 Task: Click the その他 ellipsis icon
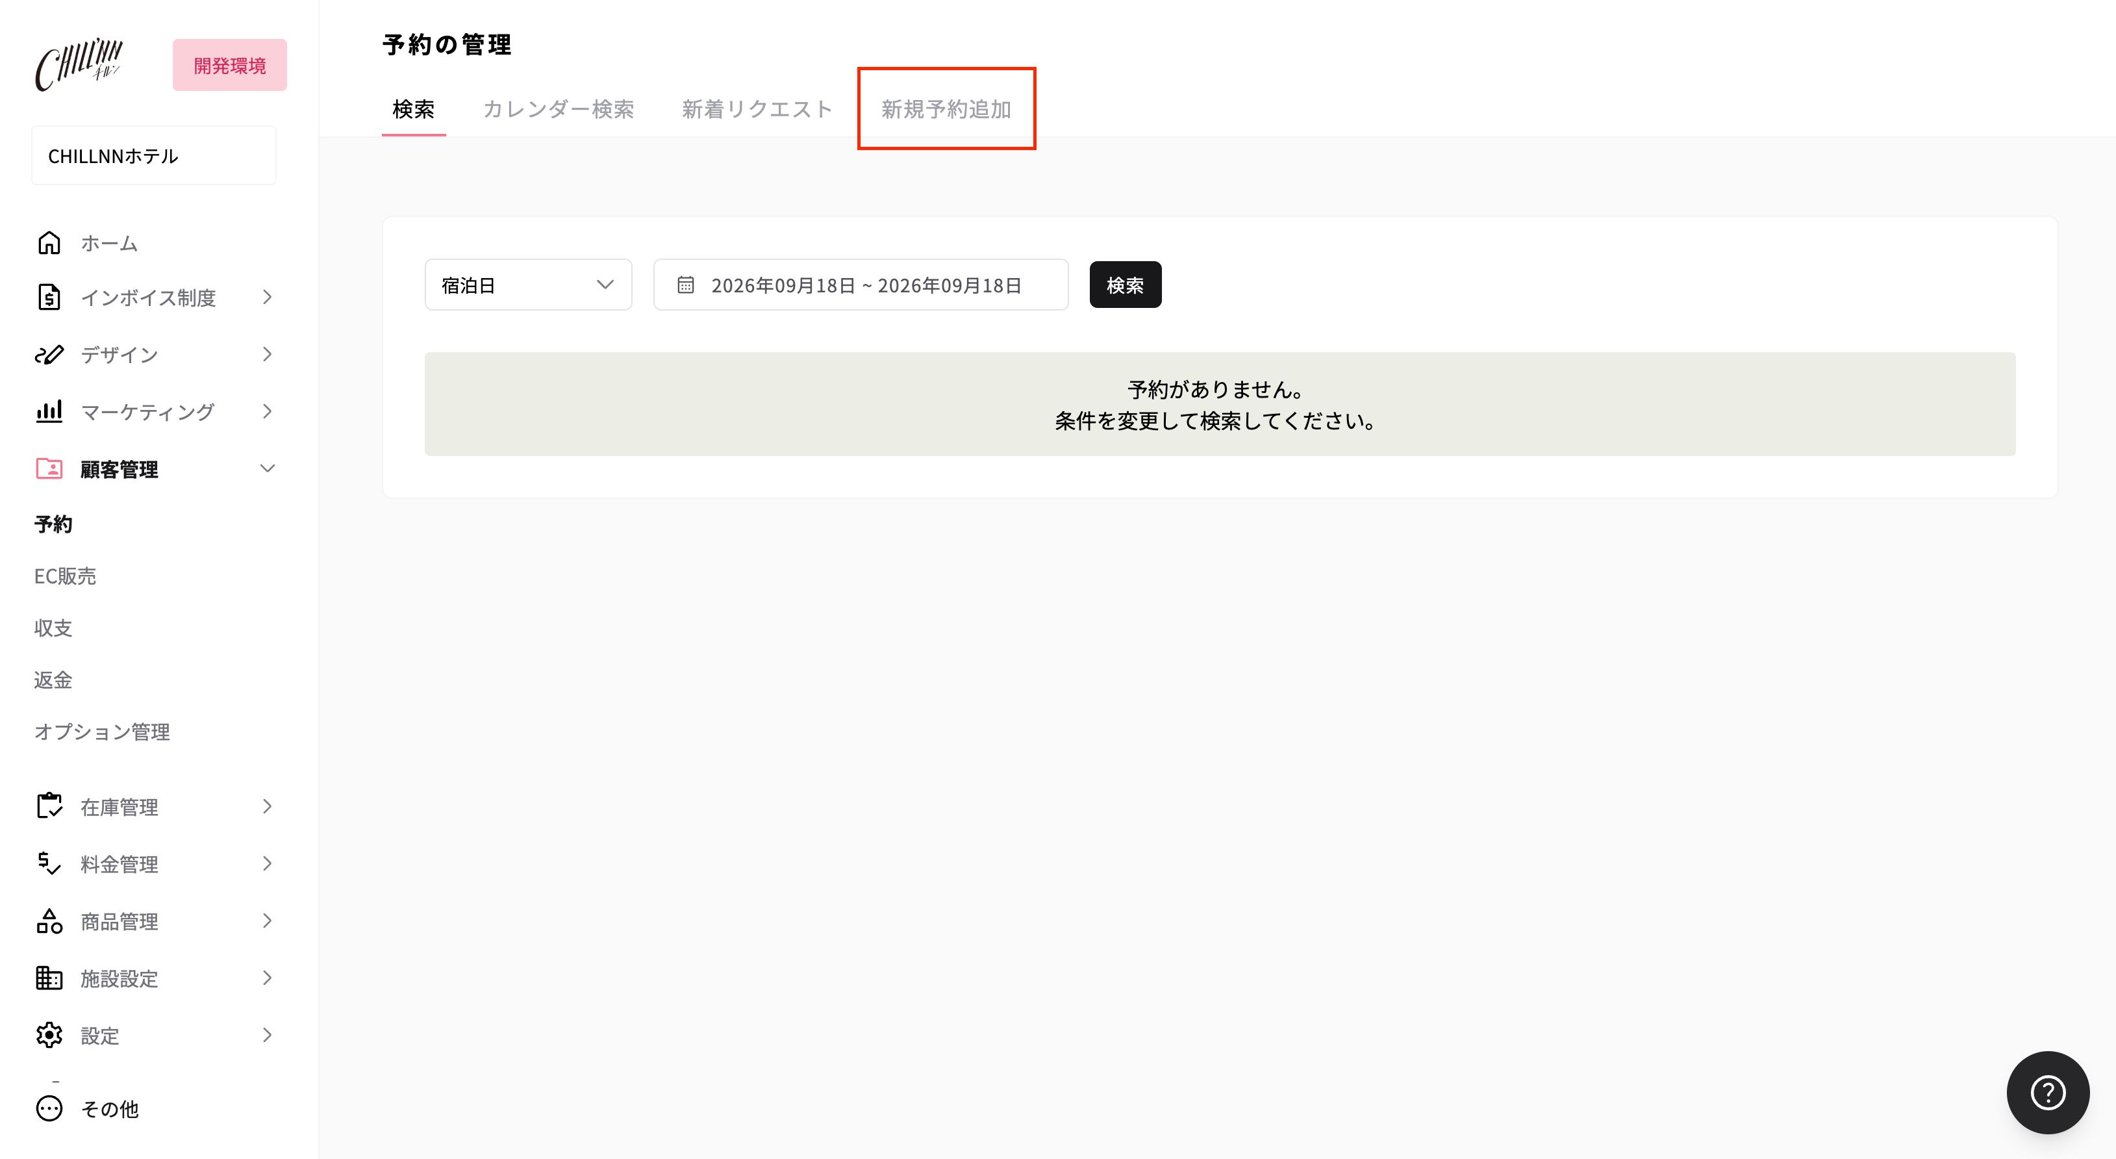pos(49,1109)
